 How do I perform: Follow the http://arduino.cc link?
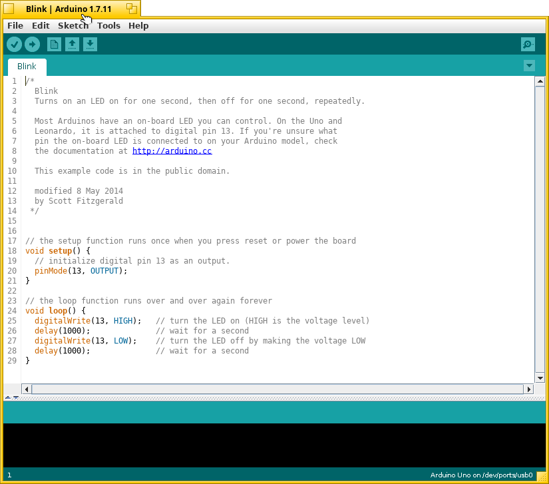(172, 151)
